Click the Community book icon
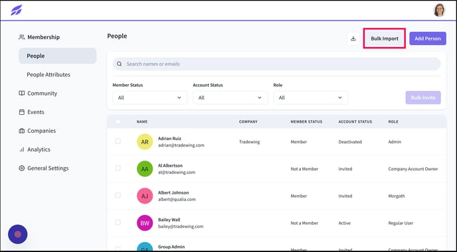This screenshot has width=457, height=252. (x=21, y=93)
